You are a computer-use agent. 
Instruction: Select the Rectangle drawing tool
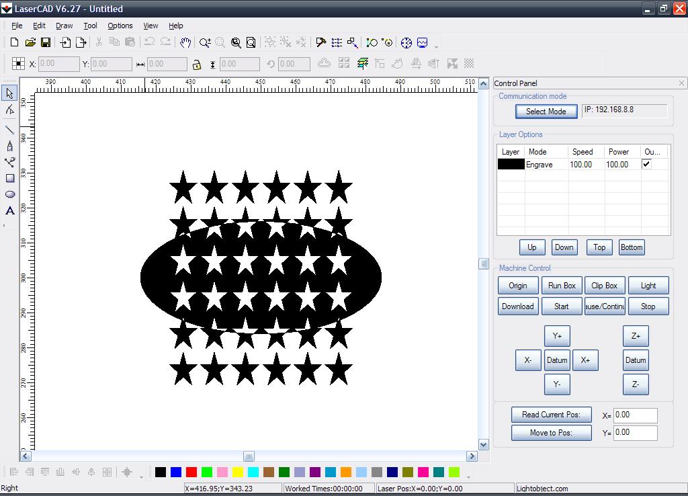[10, 178]
